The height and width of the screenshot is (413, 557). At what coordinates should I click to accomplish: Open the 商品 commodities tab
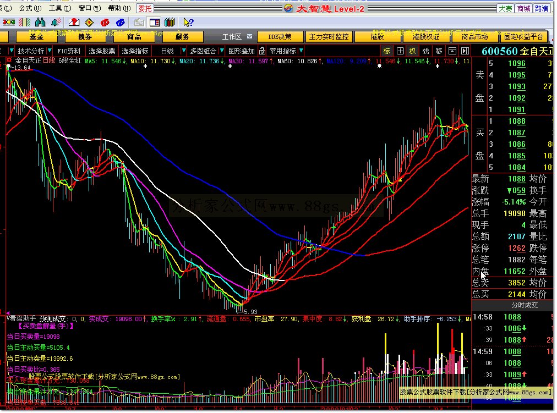pyautogui.click(x=134, y=36)
